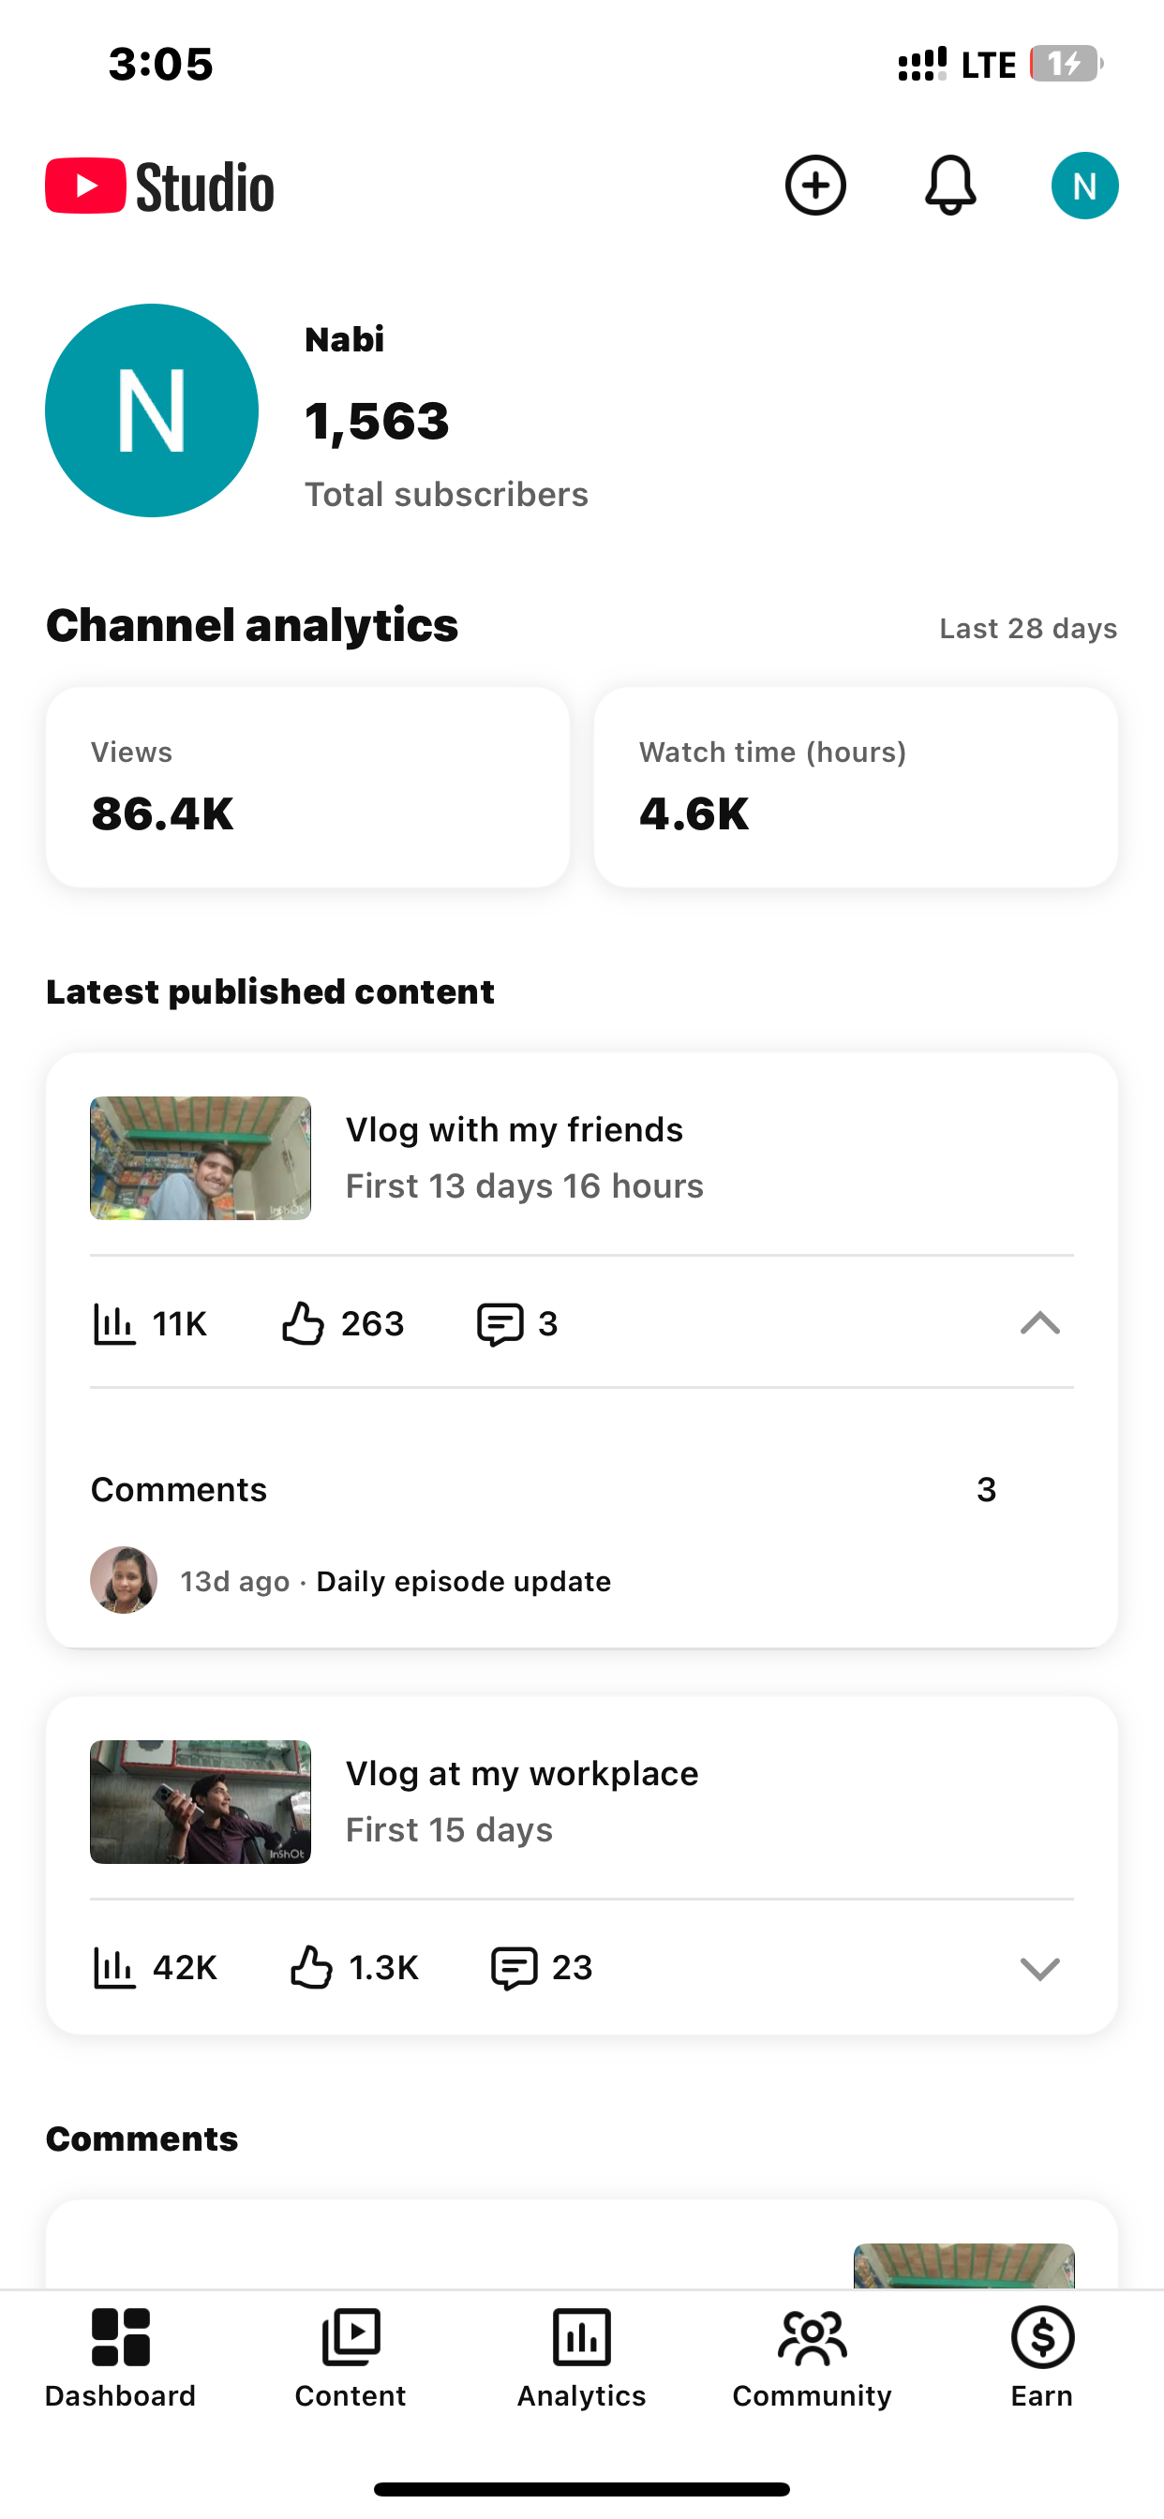Go to the Community tab
The height and width of the screenshot is (2519, 1164).
[812, 2357]
